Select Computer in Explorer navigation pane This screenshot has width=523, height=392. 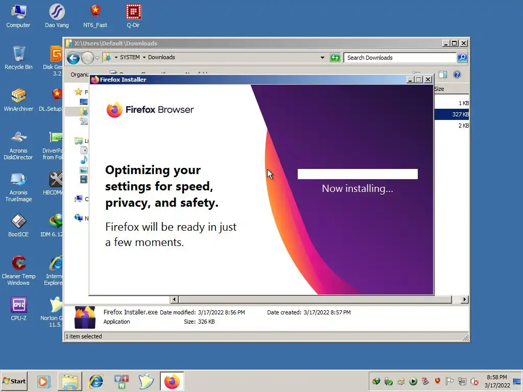click(79, 199)
